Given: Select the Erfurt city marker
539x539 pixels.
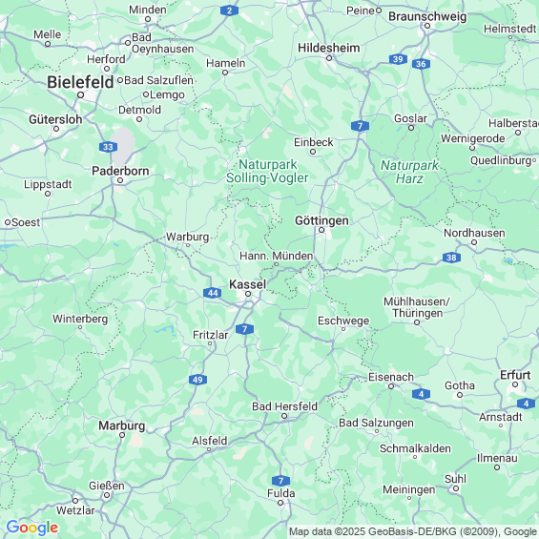Looking at the screenshot, I should 515,384.
